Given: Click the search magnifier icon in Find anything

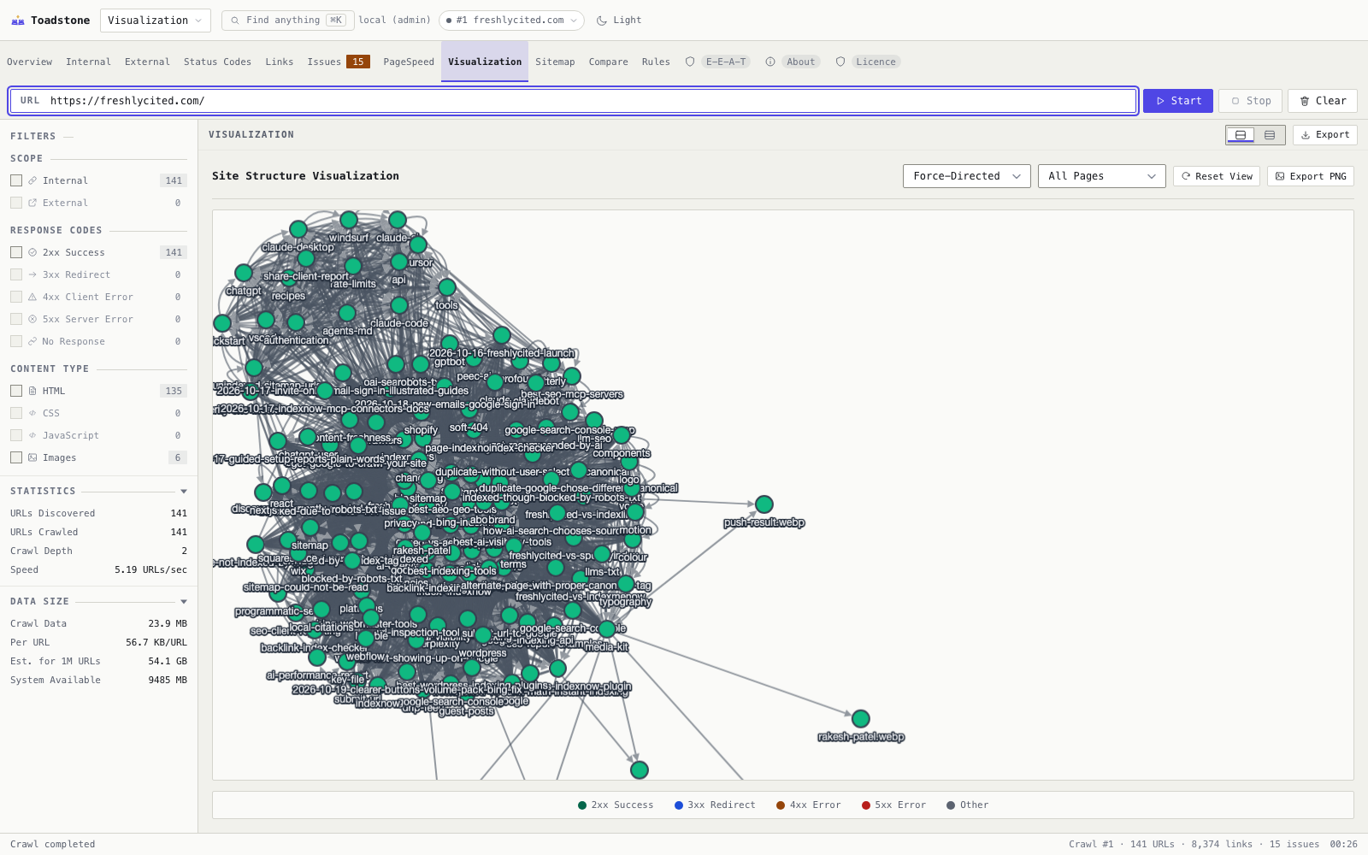Looking at the screenshot, I should coord(235,21).
